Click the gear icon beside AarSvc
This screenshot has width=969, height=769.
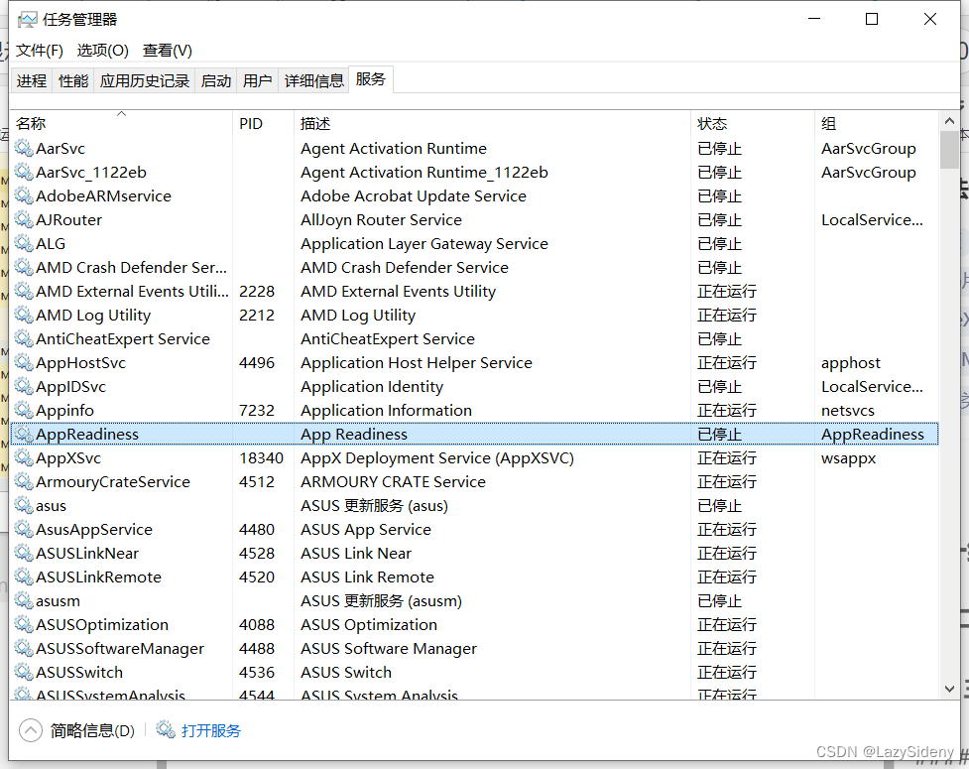tap(24, 148)
